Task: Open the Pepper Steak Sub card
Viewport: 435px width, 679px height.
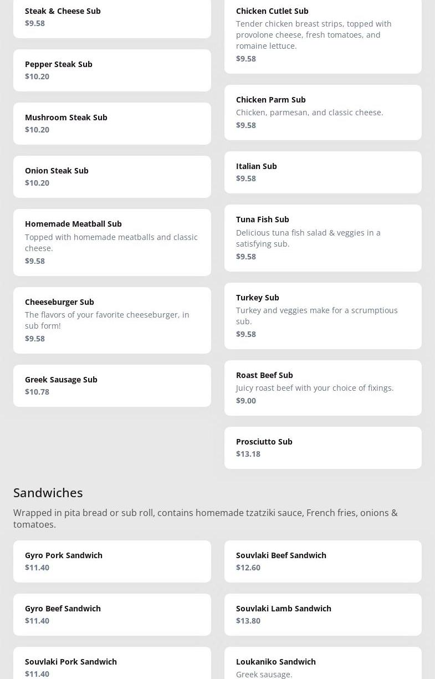Action: pos(112,70)
